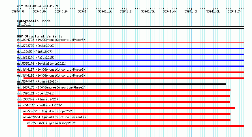Click red bar under nsv5590121
Screen dimensions: 252x137
click(124, 96)
